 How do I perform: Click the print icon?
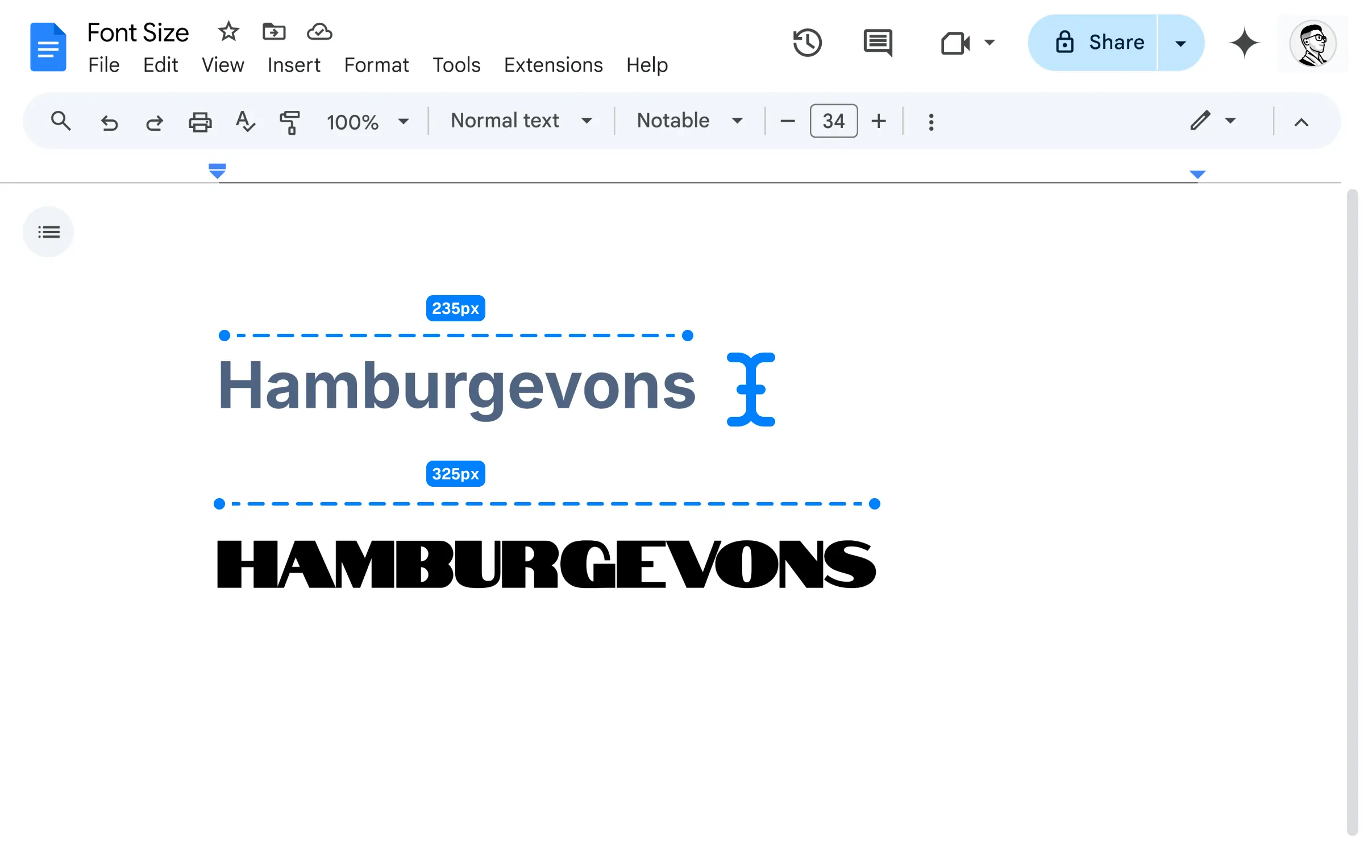pyautogui.click(x=199, y=120)
